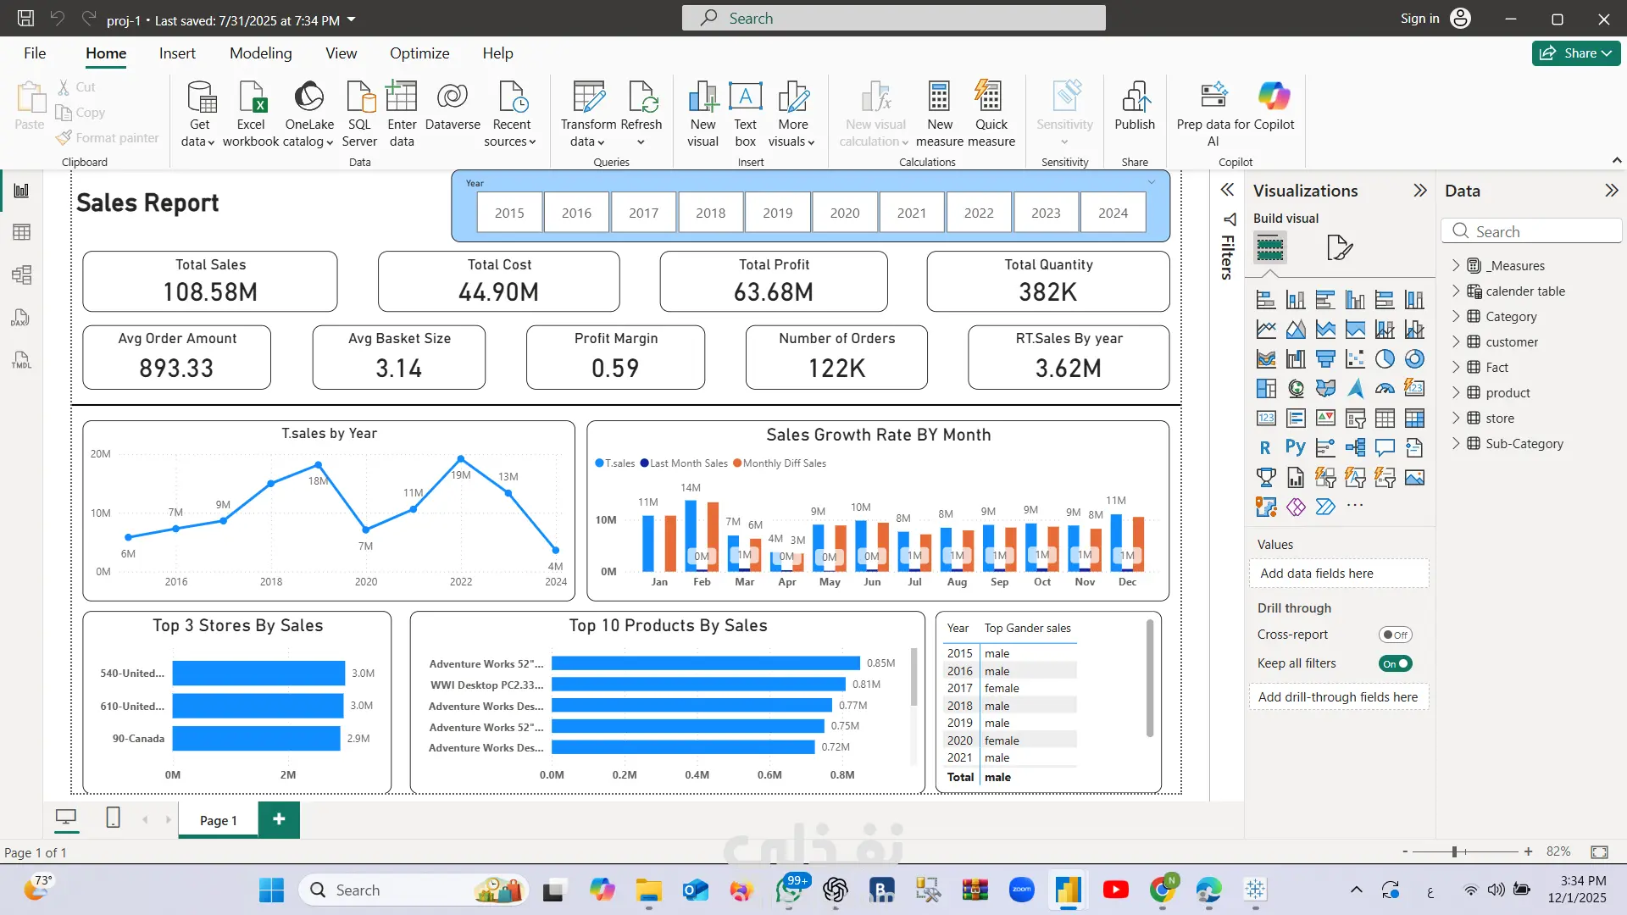Image resolution: width=1627 pixels, height=915 pixels.
Task: Adjust the zoom level slider
Action: click(x=1454, y=851)
